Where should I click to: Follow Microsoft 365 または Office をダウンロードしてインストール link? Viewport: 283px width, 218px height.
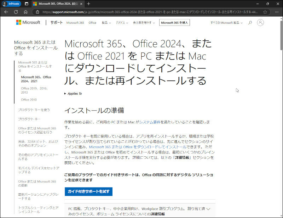tap(138, 147)
